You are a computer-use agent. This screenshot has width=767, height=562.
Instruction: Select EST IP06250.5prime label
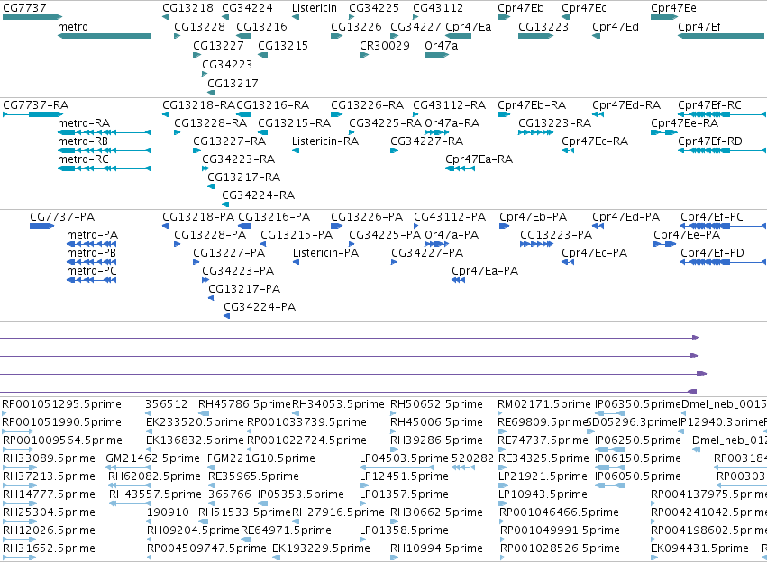(x=638, y=440)
